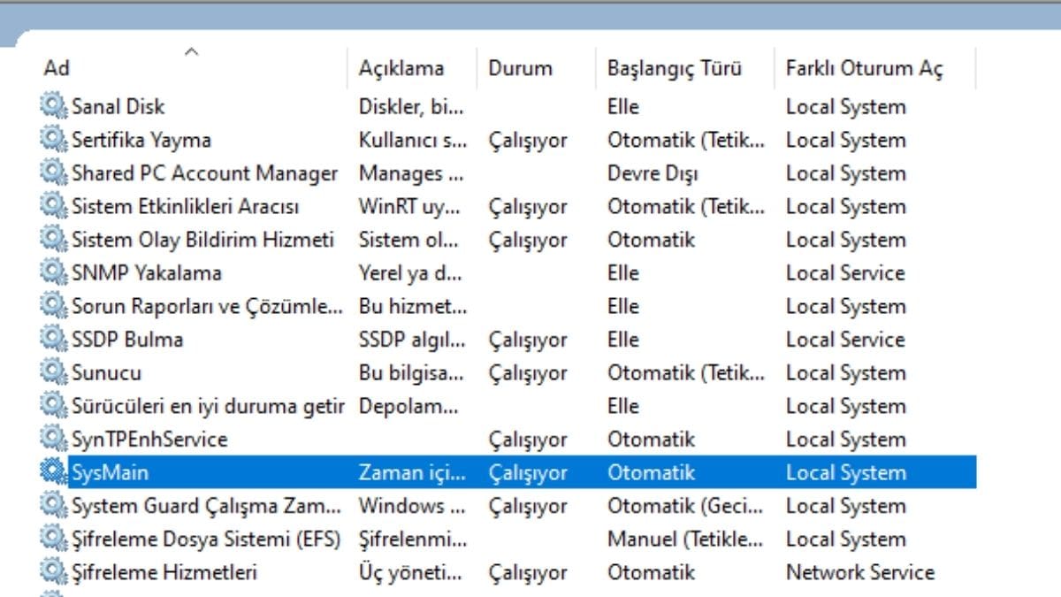Click the Sertifika Yayma gear icon
Viewport: 1061px width, 597px height.
[53, 140]
